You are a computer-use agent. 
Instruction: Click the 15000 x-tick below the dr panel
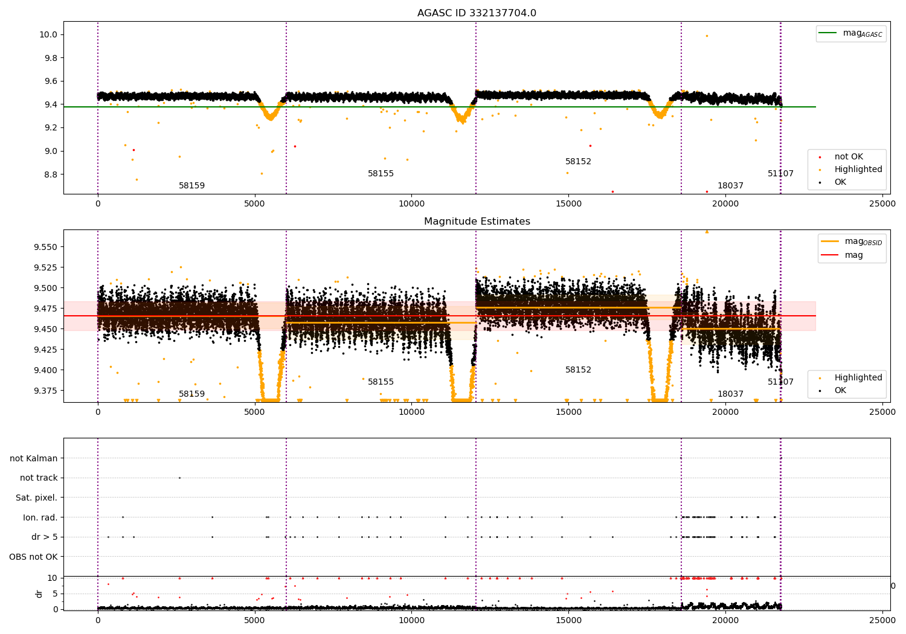[x=568, y=620]
